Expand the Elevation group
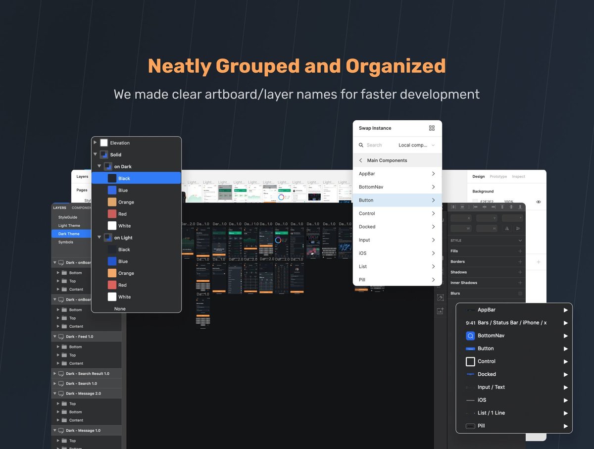 [x=96, y=143]
